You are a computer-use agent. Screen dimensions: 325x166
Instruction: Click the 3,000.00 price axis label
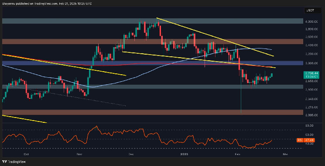310,63
